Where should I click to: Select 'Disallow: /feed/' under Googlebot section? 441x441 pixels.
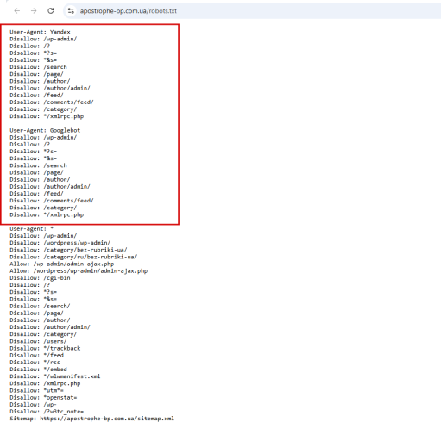pos(36,194)
